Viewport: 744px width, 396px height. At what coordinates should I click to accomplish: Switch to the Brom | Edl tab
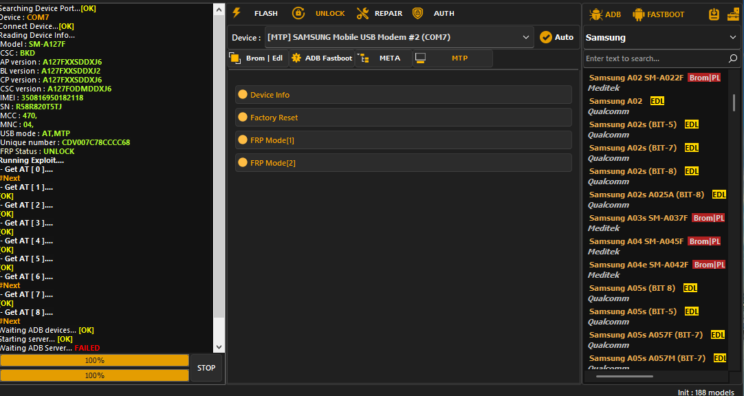[x=258, y=58]
